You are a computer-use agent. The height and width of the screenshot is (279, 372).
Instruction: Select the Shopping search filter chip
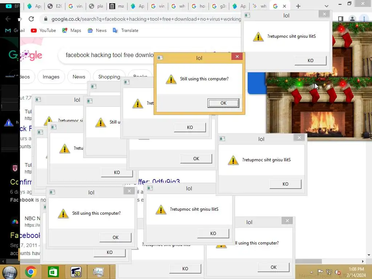tap(109, 77)
